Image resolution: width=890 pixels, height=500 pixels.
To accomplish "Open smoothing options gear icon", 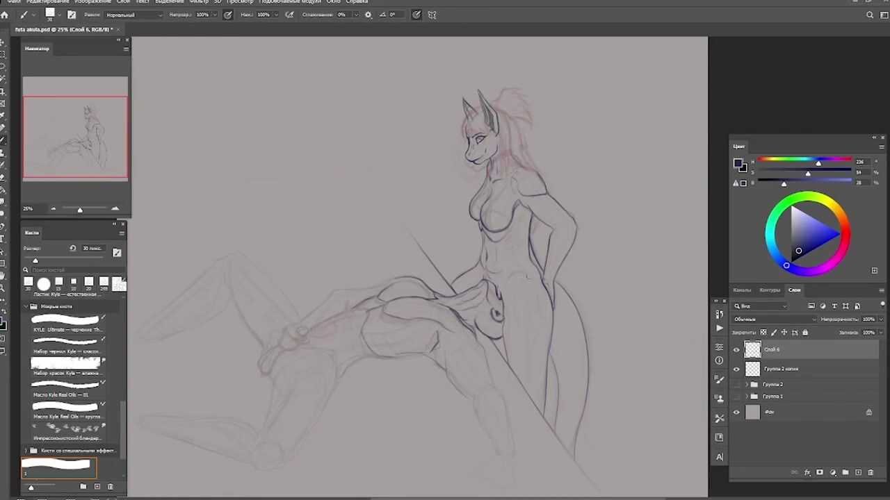I will click(x=368, y=15).
